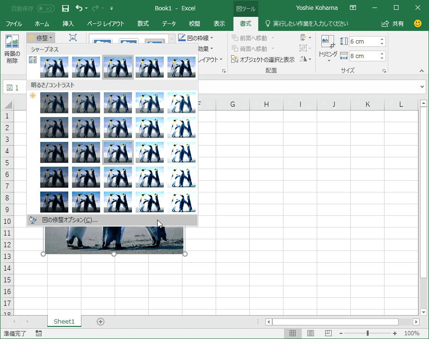
Task: Click the Remove Background (背景の削除) icon
Action: click(12, 42)
